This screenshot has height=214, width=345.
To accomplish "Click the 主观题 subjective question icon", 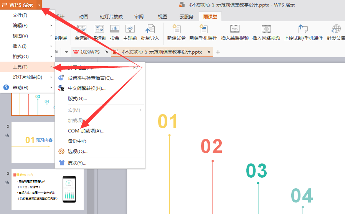I will (x=130, y=29).
